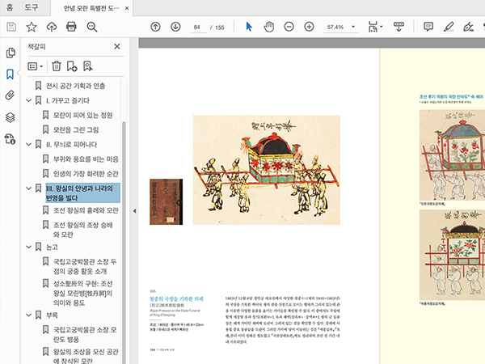Open bookmark '국립고궁박물관 소장 두 점의 궁중 활옷 소개'
The image size is (485, 364).
(85, 266)
